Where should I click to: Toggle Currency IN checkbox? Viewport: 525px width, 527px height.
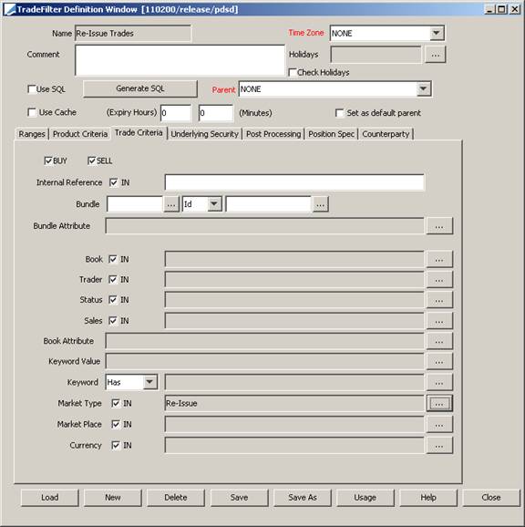click(116, 445)
